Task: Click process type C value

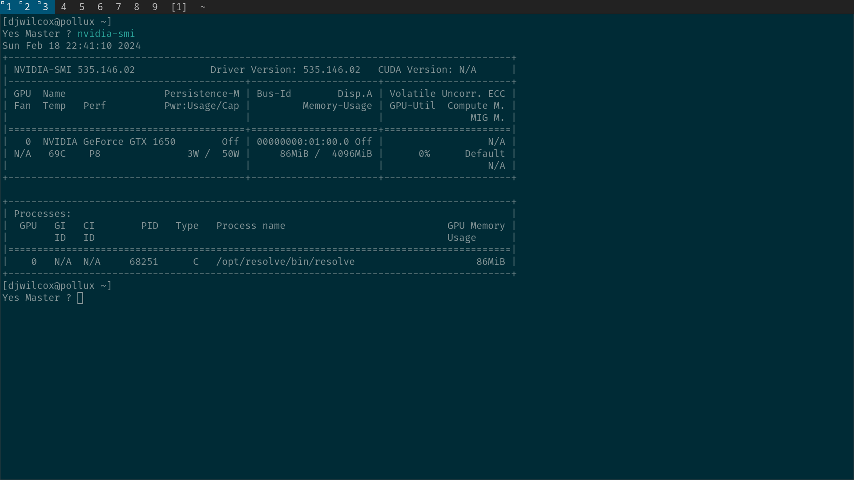Action: click(x=196, y=262)
